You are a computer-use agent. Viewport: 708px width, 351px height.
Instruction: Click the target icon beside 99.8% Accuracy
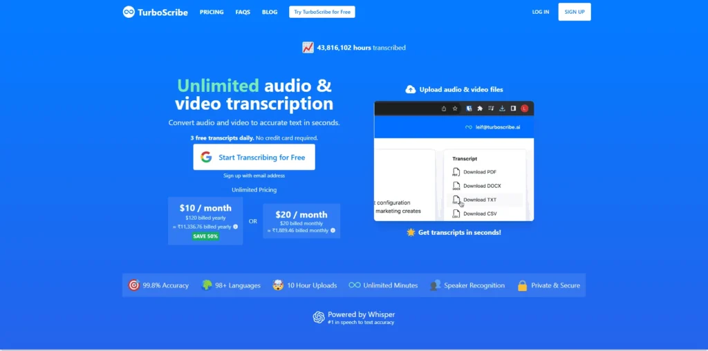[x=133, y=285]
